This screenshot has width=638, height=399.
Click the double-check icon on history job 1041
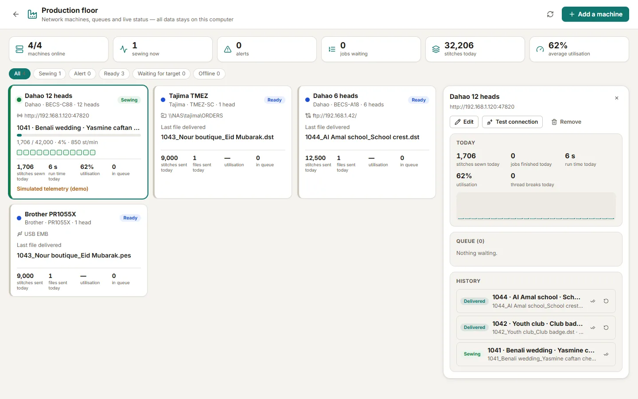[606, 354]
